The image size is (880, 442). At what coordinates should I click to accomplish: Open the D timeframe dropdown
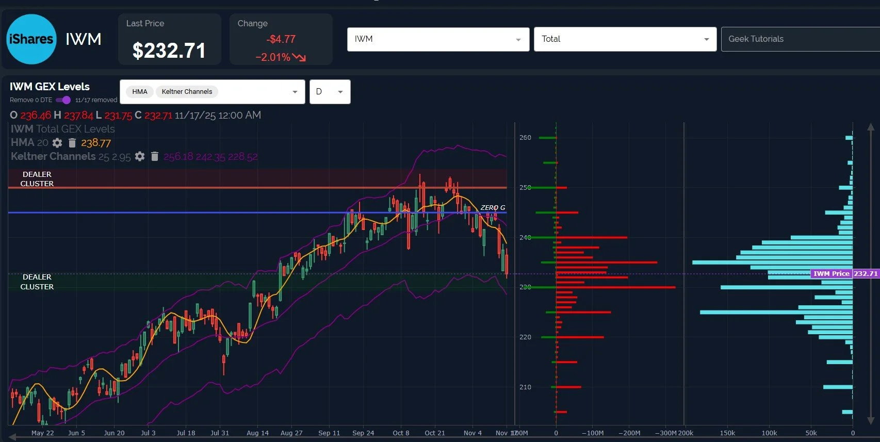(330, 92)
